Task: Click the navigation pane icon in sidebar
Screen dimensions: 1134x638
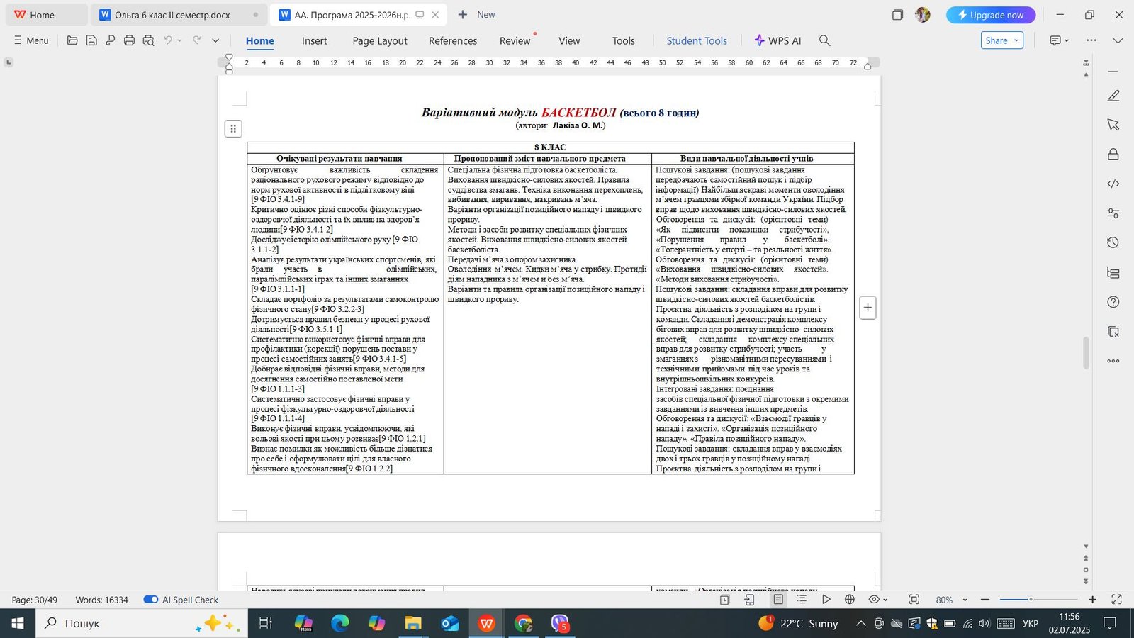Action: (1113, 273)
